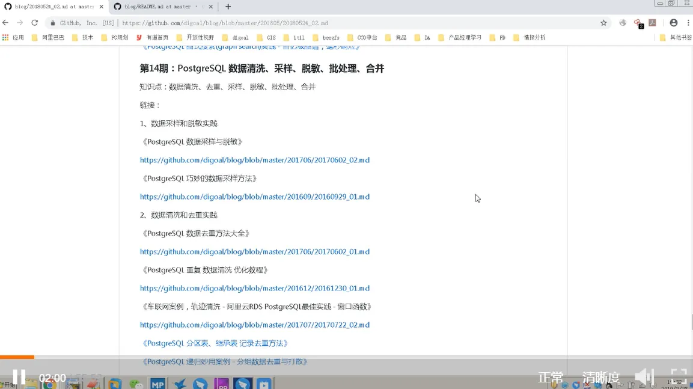Close the blog/README.md tab

tap(210, 7)
